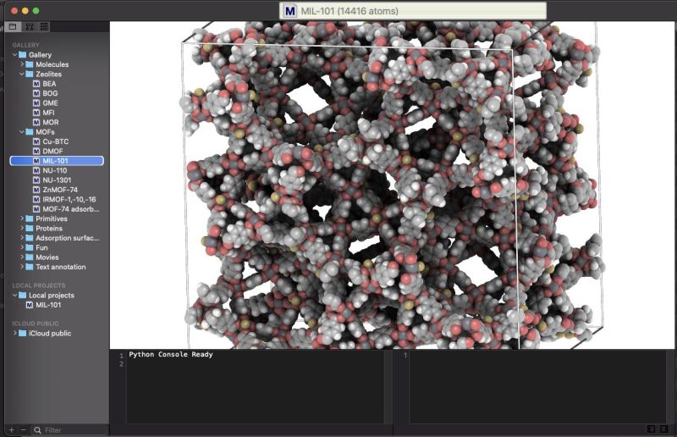The width and height of the screenshot is (677, 437).
Task: Expand the Text annotation folder
Action: point(22,267)
